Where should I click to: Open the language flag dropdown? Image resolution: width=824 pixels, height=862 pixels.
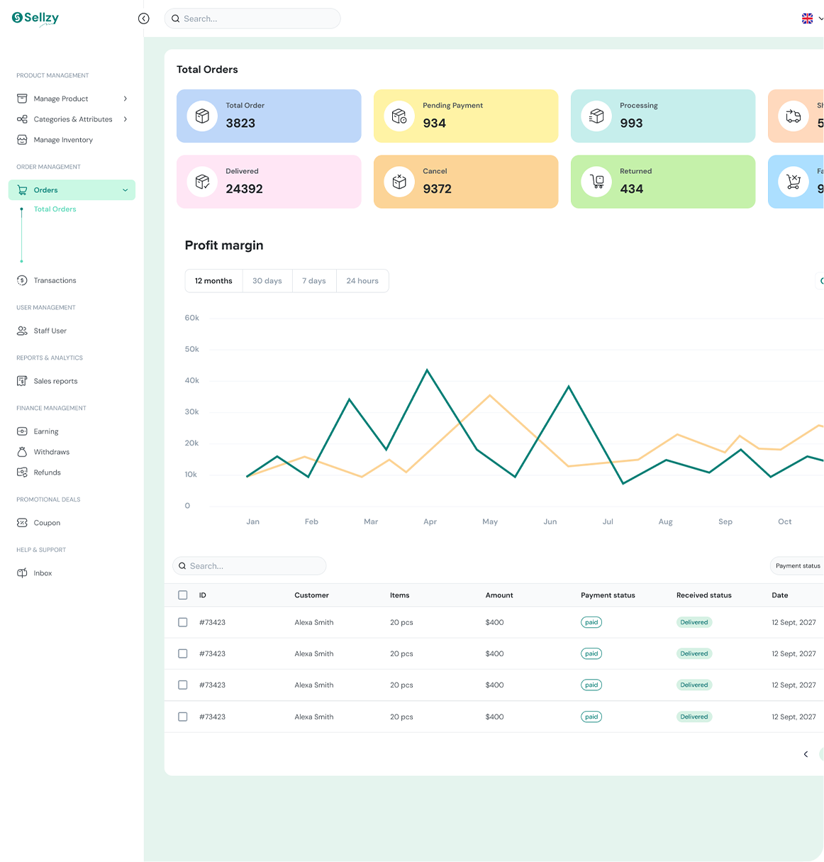812,18
